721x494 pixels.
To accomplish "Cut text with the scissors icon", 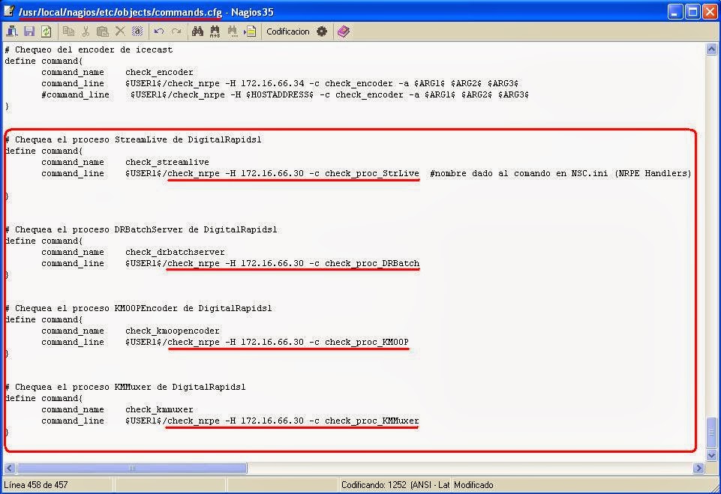I will pos(85,31).
